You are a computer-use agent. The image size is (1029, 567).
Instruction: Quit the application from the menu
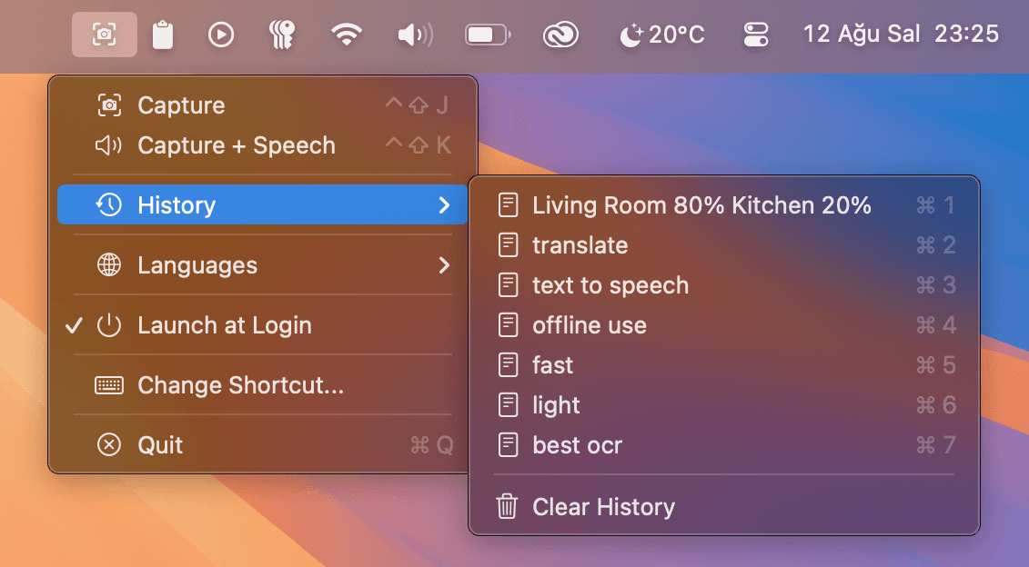[x=160, y=445]
